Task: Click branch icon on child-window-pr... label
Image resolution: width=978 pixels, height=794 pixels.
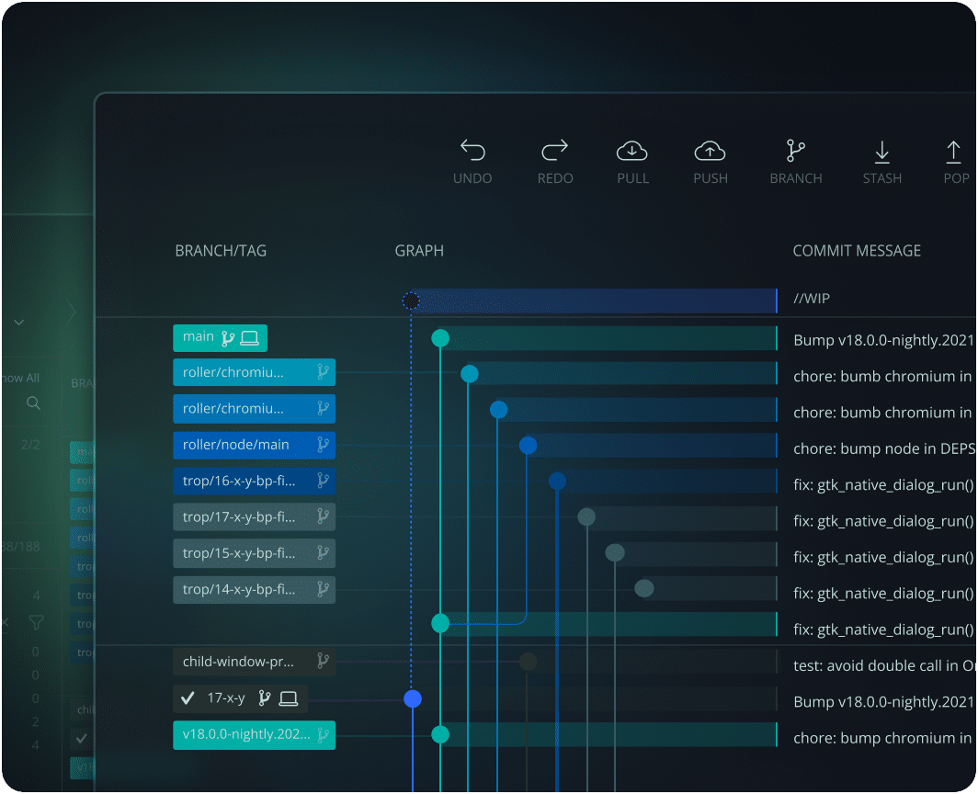Action: point(323,661)
